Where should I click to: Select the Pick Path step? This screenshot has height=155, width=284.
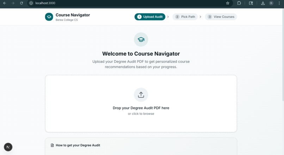[185, 17]
